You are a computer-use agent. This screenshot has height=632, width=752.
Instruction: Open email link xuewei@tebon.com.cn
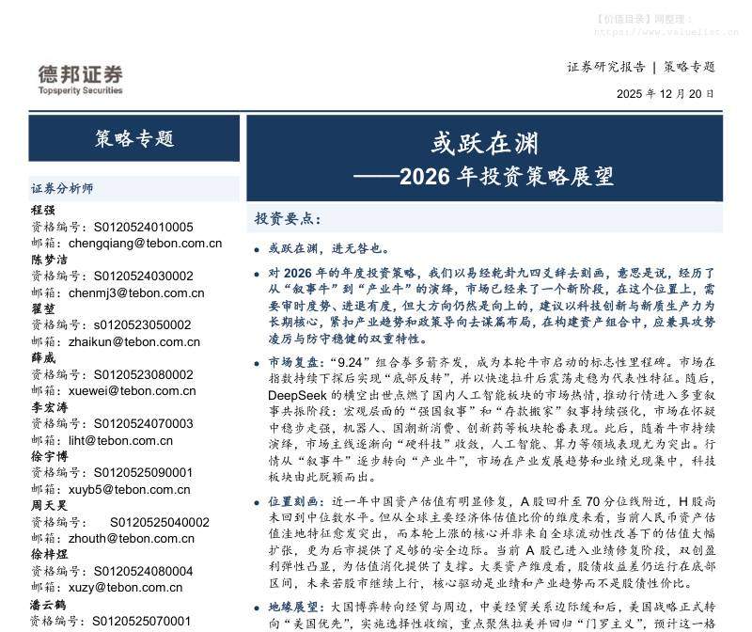tap(132, 390)
